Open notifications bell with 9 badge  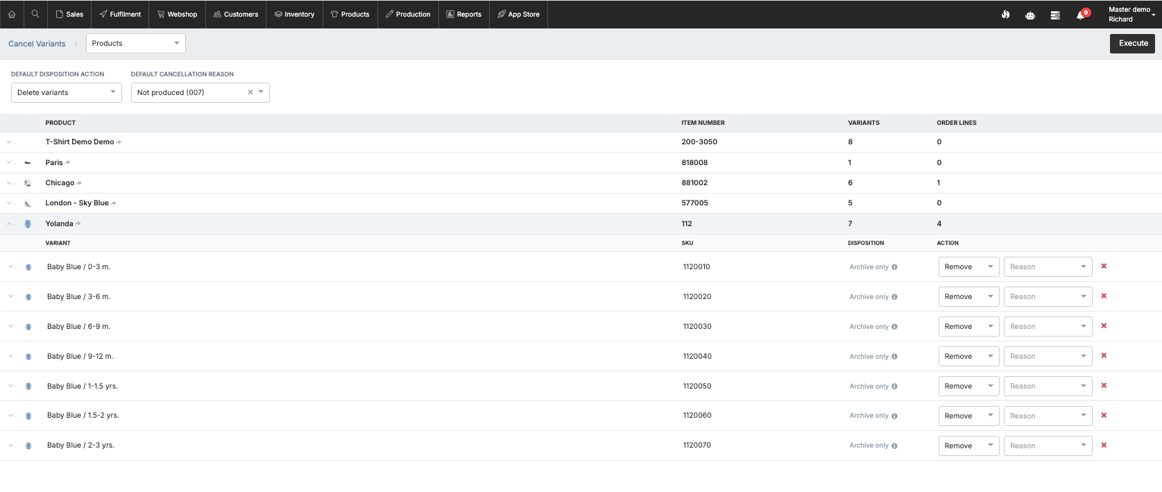click(x=1081, y=15)
